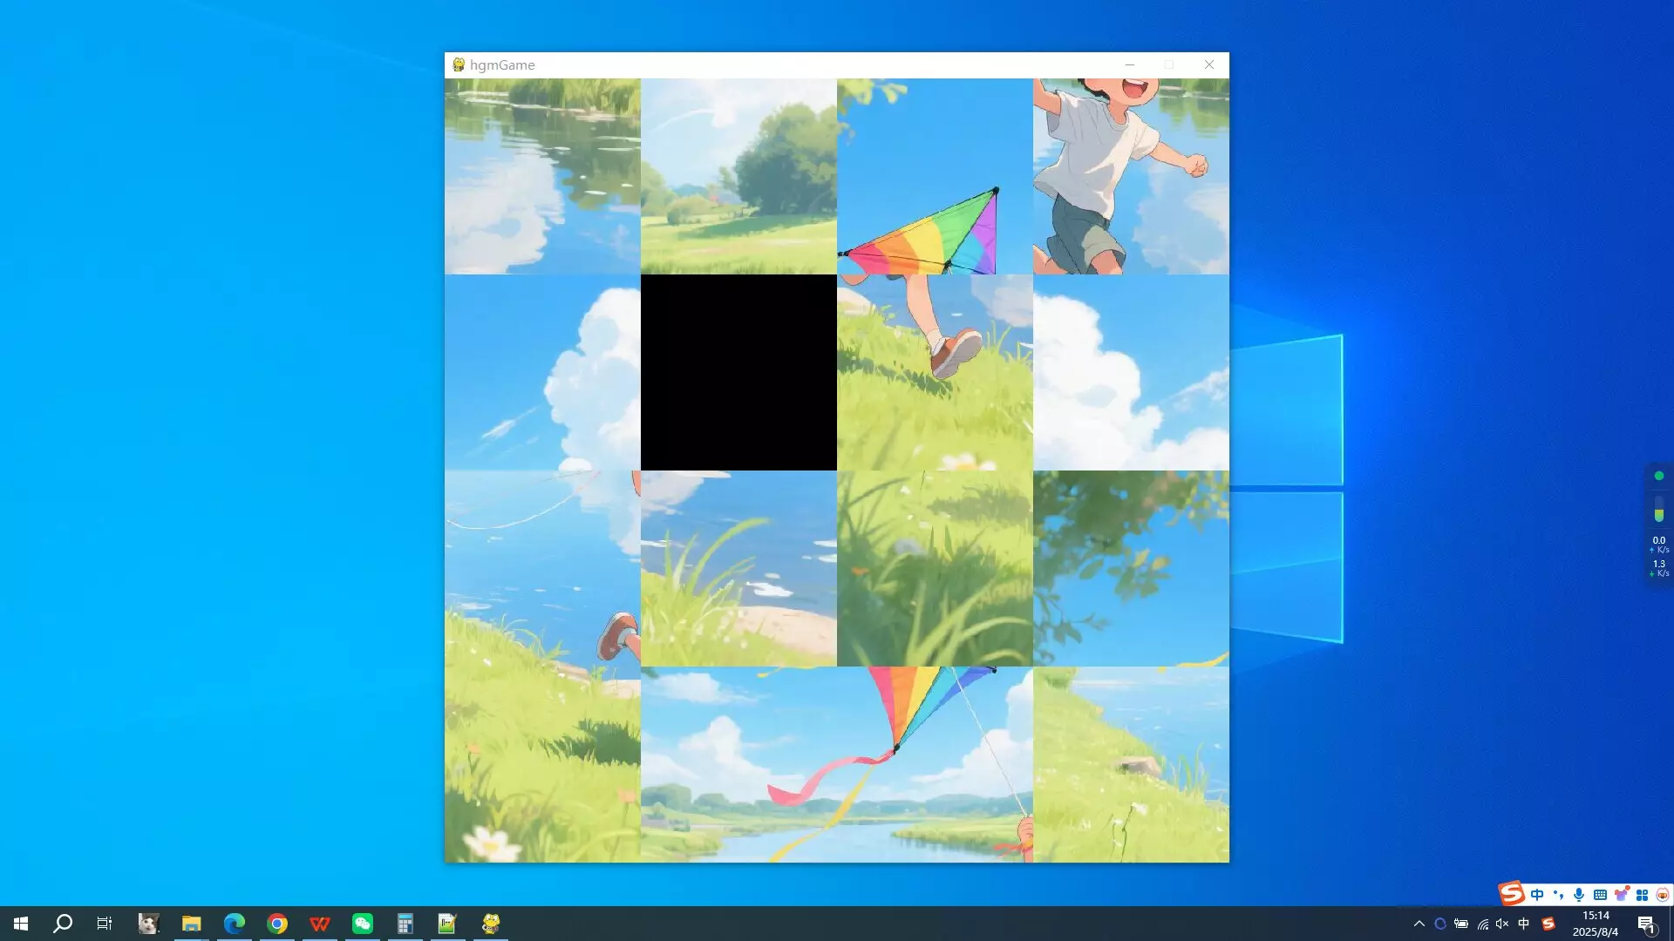Select the hgmGame turtle icon in the taskbar
Image resolution: width=1674 pixels, height=941 pixels.
491,923
